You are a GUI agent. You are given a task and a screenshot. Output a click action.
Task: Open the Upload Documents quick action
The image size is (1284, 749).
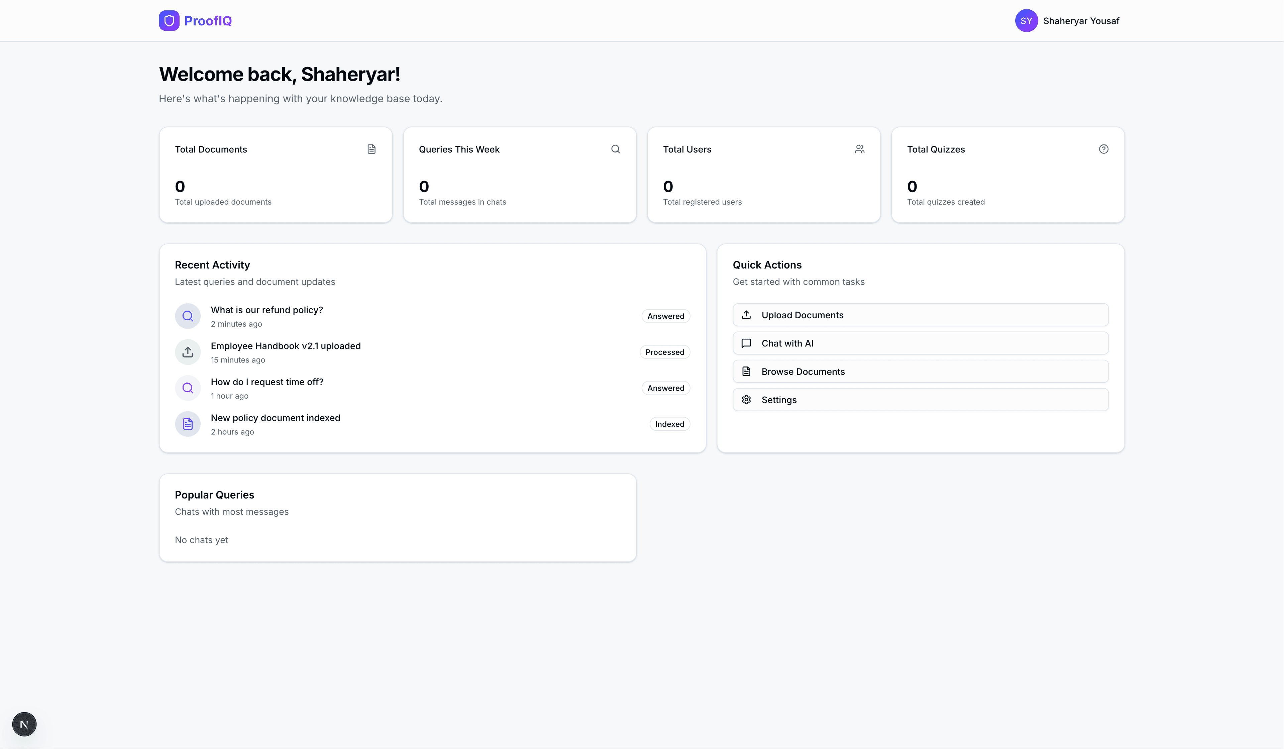pyautogui.click(x=920, y=315)
